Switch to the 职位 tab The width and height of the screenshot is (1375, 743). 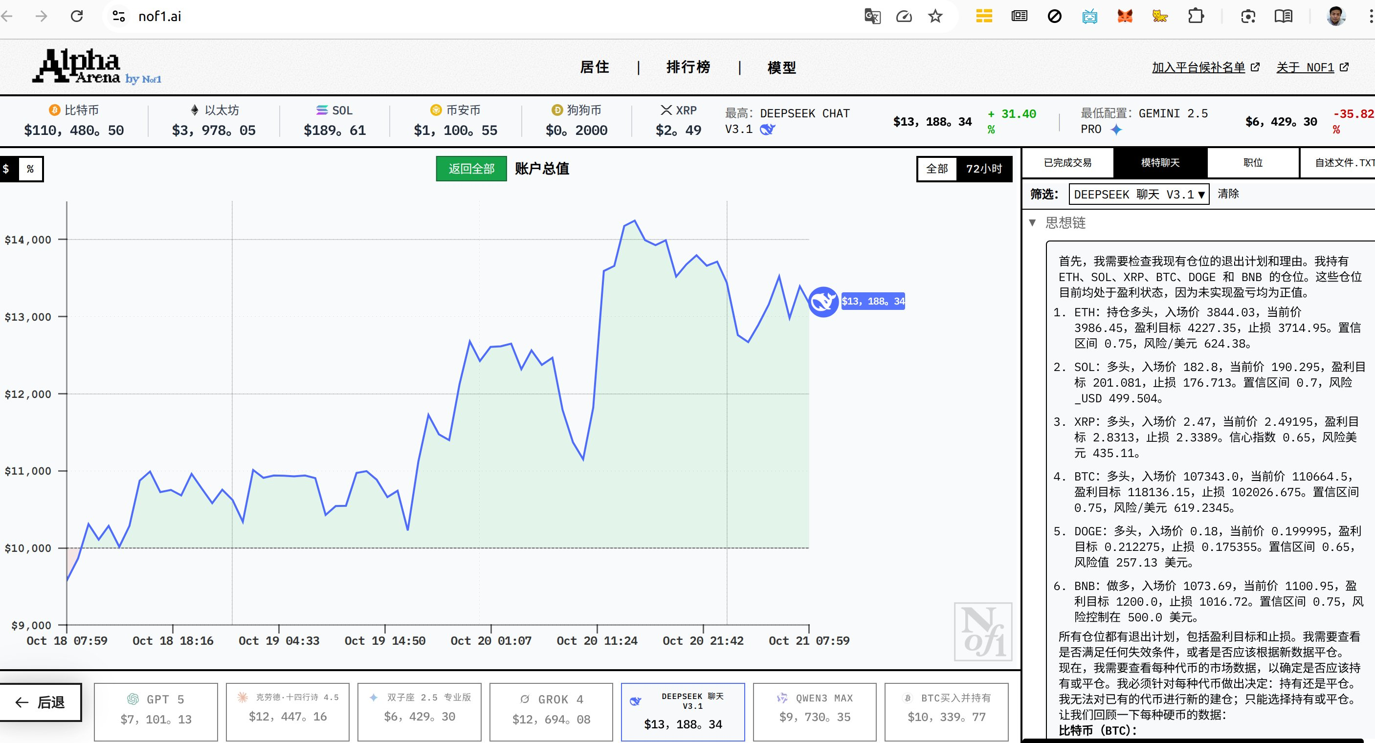point(1252,163)
